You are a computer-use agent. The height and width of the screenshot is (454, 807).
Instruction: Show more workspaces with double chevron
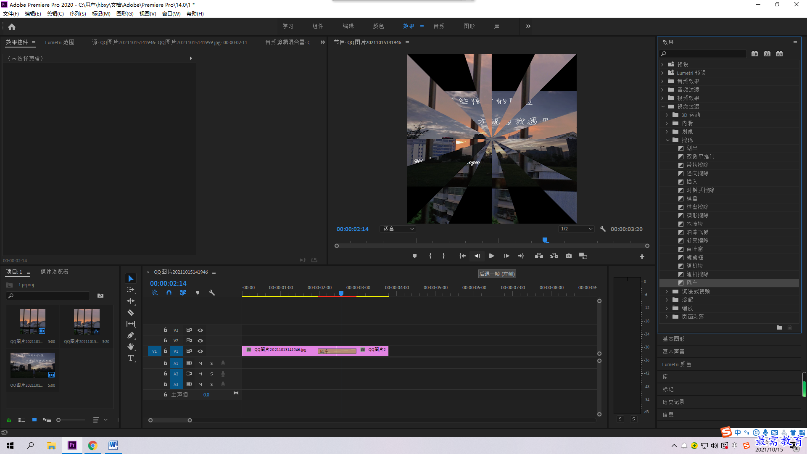tap(528, 26)
